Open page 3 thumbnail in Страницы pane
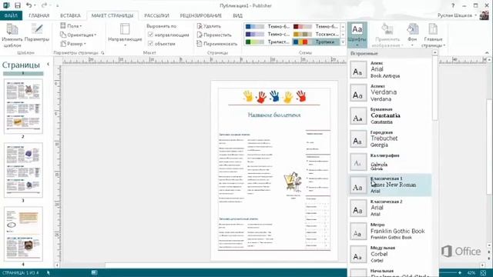Image resolution: width=493 pixels, height=277 pixels. click(23, 170)
